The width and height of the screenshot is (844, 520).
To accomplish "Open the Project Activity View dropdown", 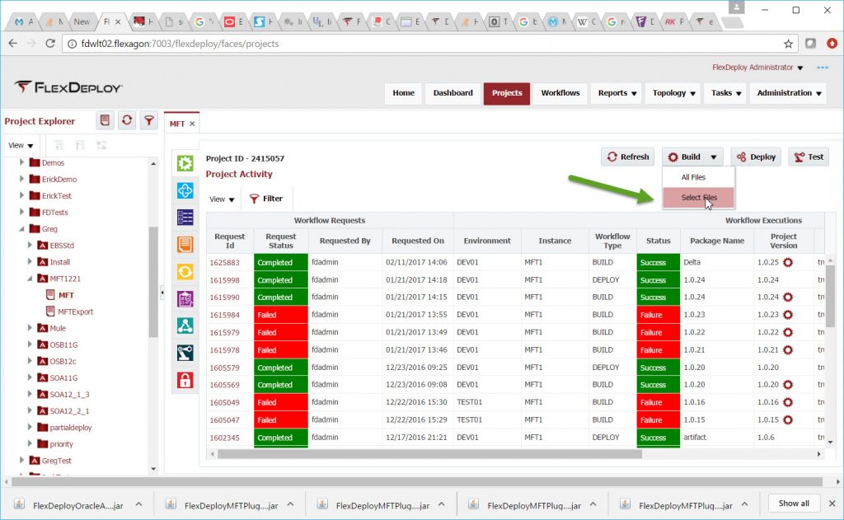I will [x=222, y=199].
